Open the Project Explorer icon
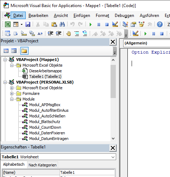The height and width of the screenshot is (177, 170). 125,24
